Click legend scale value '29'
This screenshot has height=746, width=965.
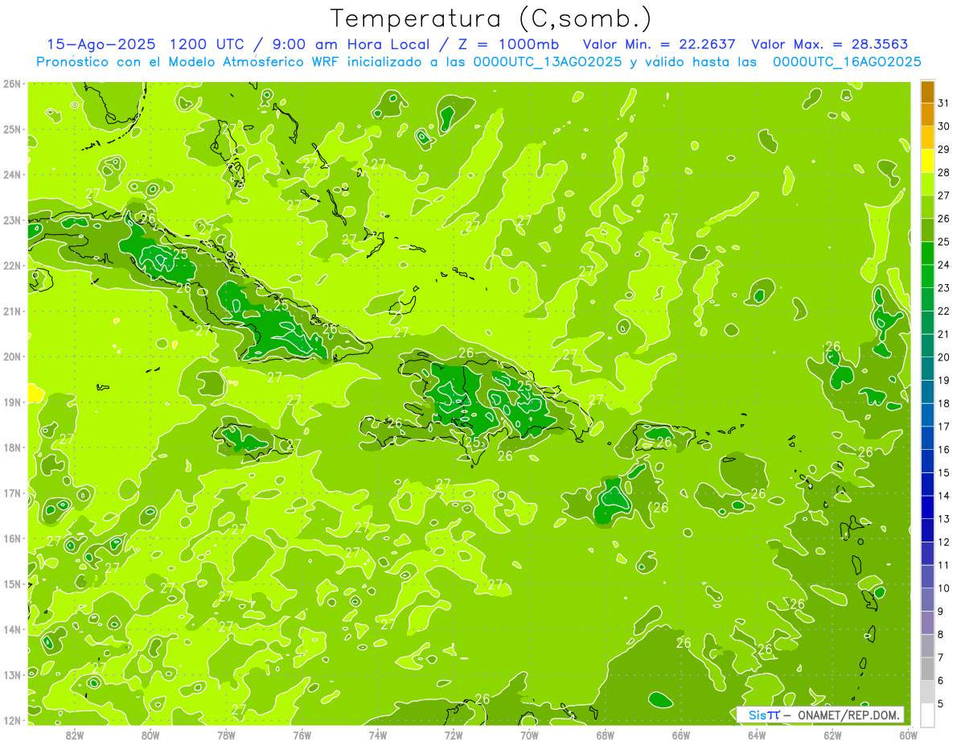click(943, 149)
